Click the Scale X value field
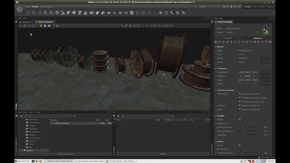 click(x=241, y=80)
